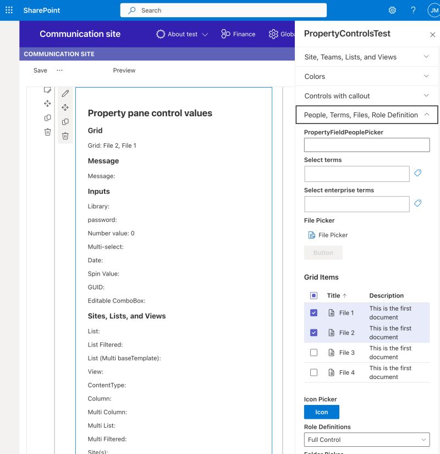
Task: Expand Controls with callout section
Action: coord(366,96)
